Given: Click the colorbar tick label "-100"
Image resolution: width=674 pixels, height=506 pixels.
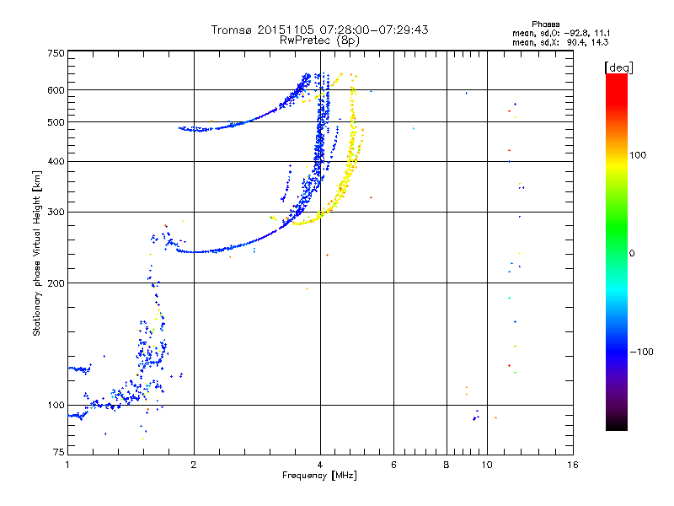Looking at the screenshot, I should (641, 352).
